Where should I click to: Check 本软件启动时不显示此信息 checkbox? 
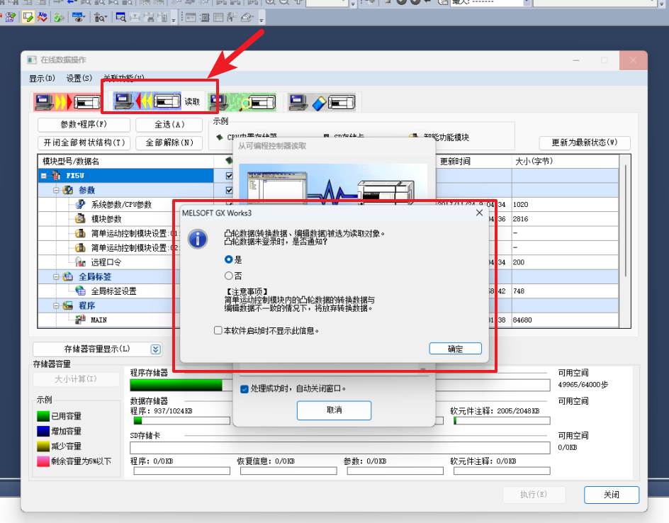coord(218,330)
